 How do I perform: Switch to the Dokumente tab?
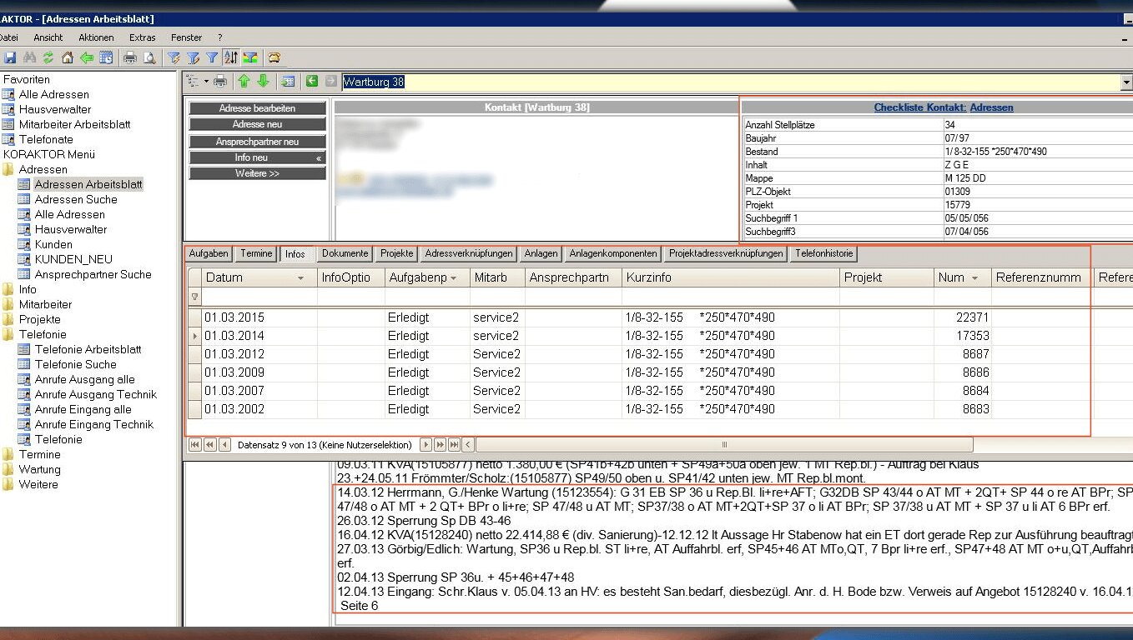coord(345,253)
